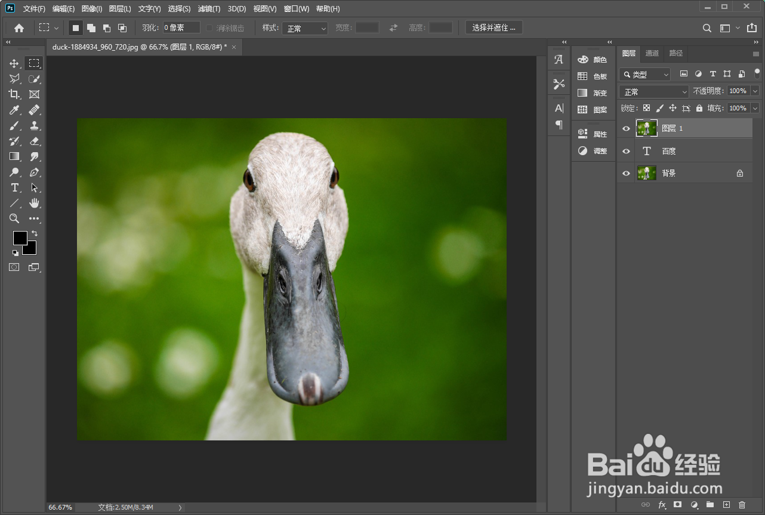The height and width of the screenshot is (515, 765).
Task: Hide the 背景 layer
Action: pyautogui.click(x=626, y=173)
